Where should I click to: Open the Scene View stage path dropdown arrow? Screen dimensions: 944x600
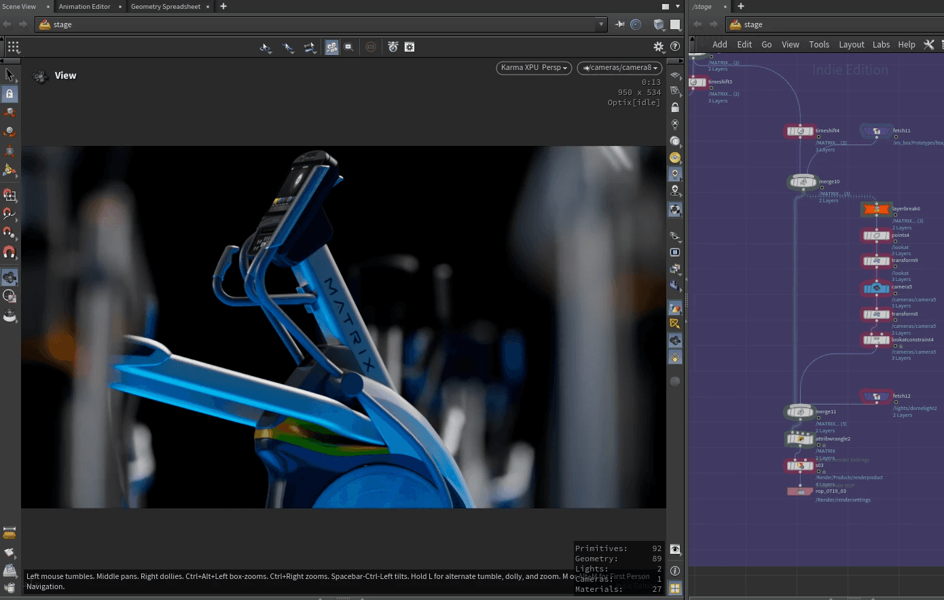click(x=601, y=24)
